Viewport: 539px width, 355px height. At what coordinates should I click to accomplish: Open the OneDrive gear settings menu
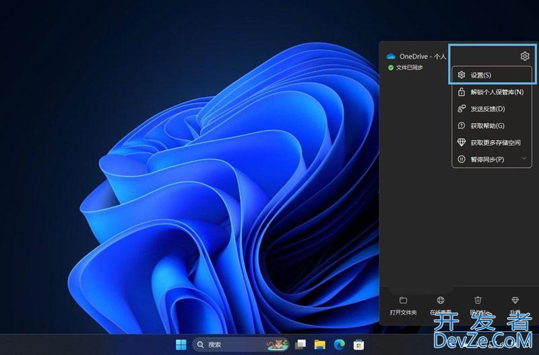point(525,56)
